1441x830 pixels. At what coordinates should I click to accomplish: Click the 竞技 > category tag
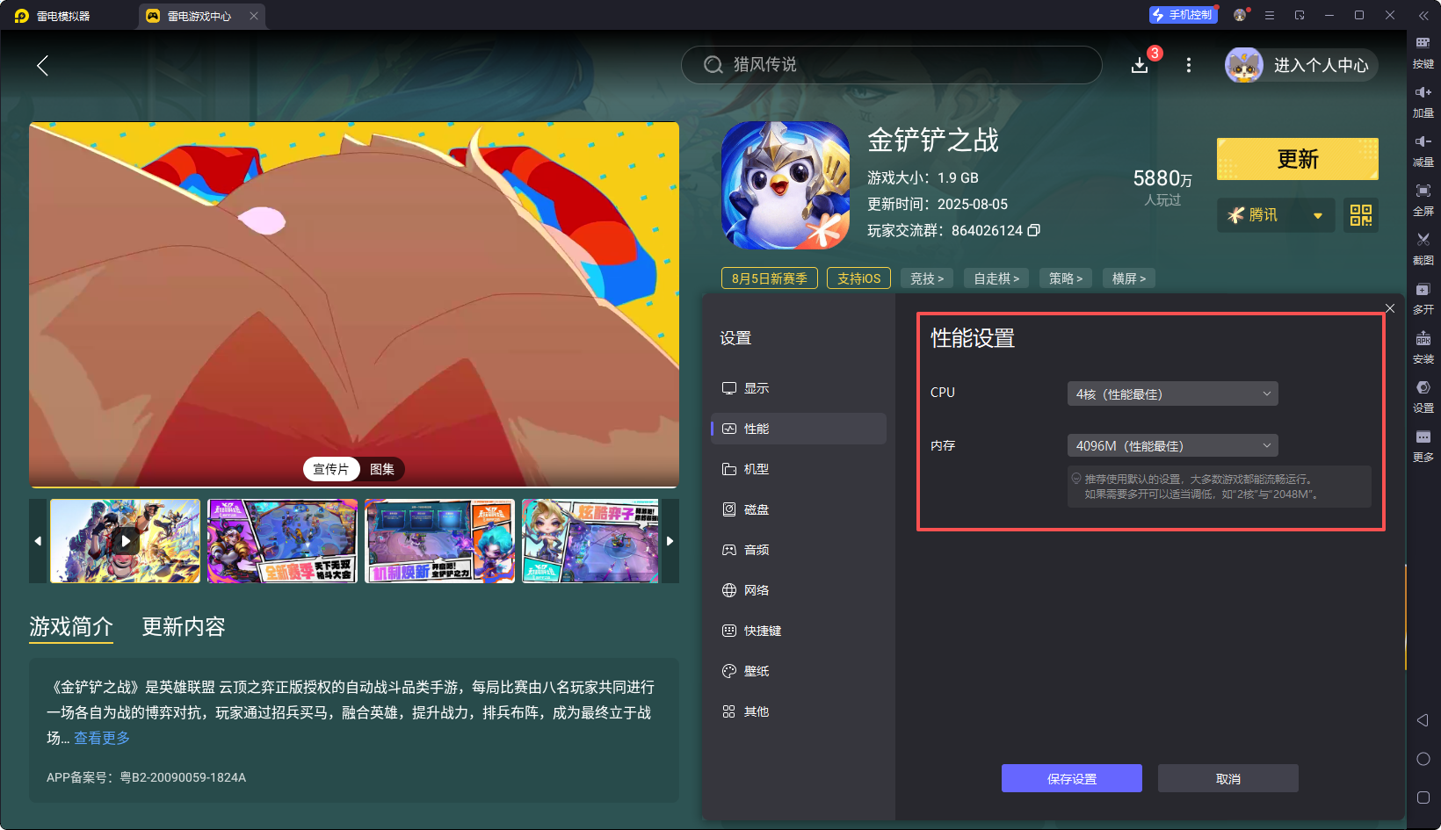[x=927, y=278]
